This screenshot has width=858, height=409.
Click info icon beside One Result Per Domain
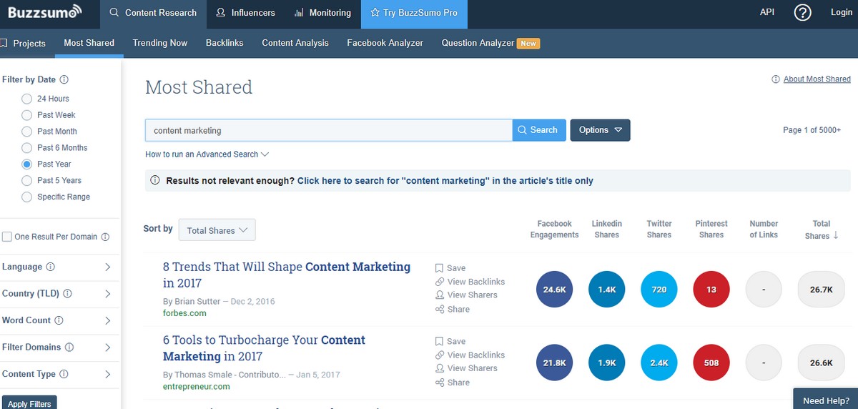(105, 237)
